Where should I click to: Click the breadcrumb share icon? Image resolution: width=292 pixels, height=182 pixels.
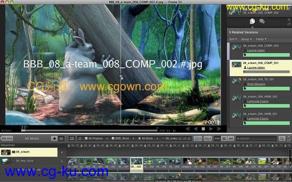[185, 139]
